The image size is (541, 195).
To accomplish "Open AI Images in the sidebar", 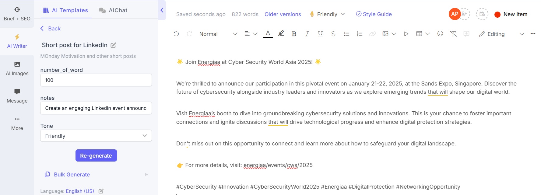I will pos(17,69).
